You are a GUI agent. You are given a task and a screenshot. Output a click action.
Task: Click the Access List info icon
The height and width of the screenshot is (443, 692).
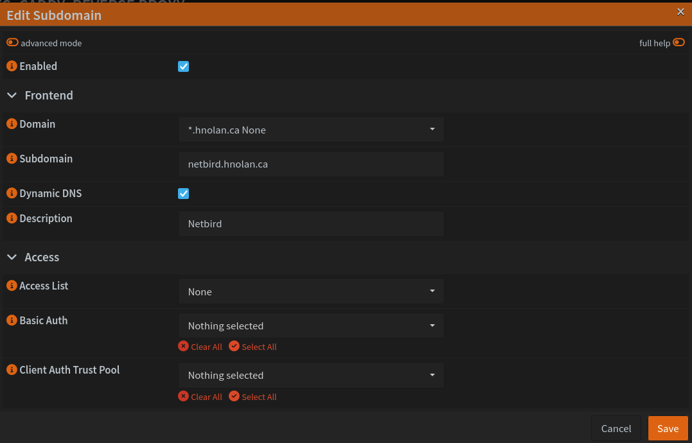pyautogui.click(x=12, y=286)
